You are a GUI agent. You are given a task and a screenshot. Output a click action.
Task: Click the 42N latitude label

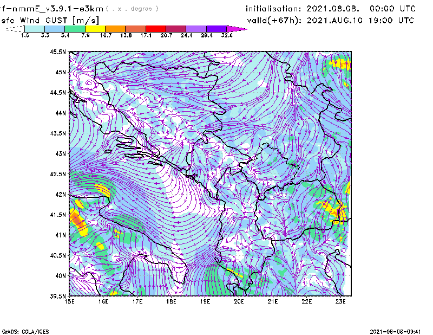tap(61, 194)
